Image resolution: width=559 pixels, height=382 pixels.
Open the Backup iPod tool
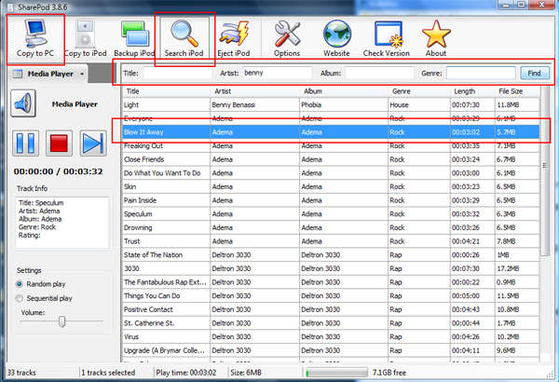tap(134, 38)
